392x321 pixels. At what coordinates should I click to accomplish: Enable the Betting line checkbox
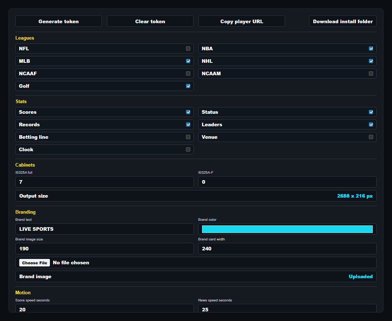coord(188,137)
